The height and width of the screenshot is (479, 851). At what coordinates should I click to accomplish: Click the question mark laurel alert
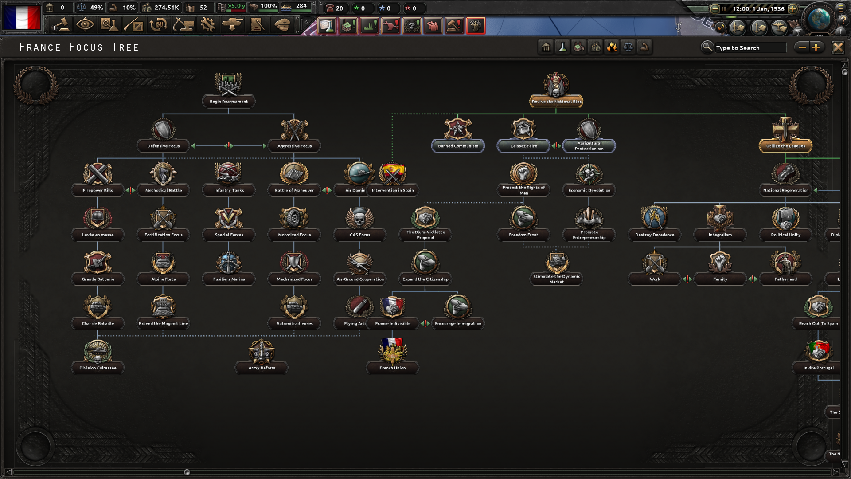[x=412, y=26]
